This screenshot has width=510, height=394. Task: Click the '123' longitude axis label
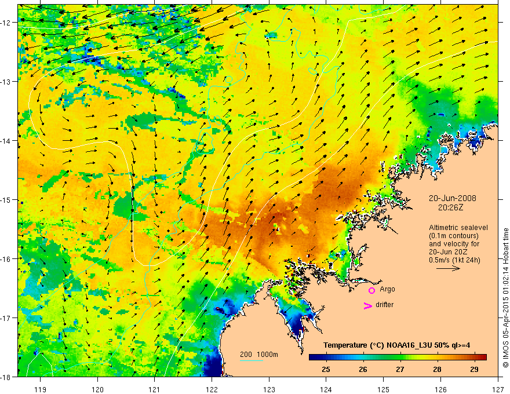point(269,389)
